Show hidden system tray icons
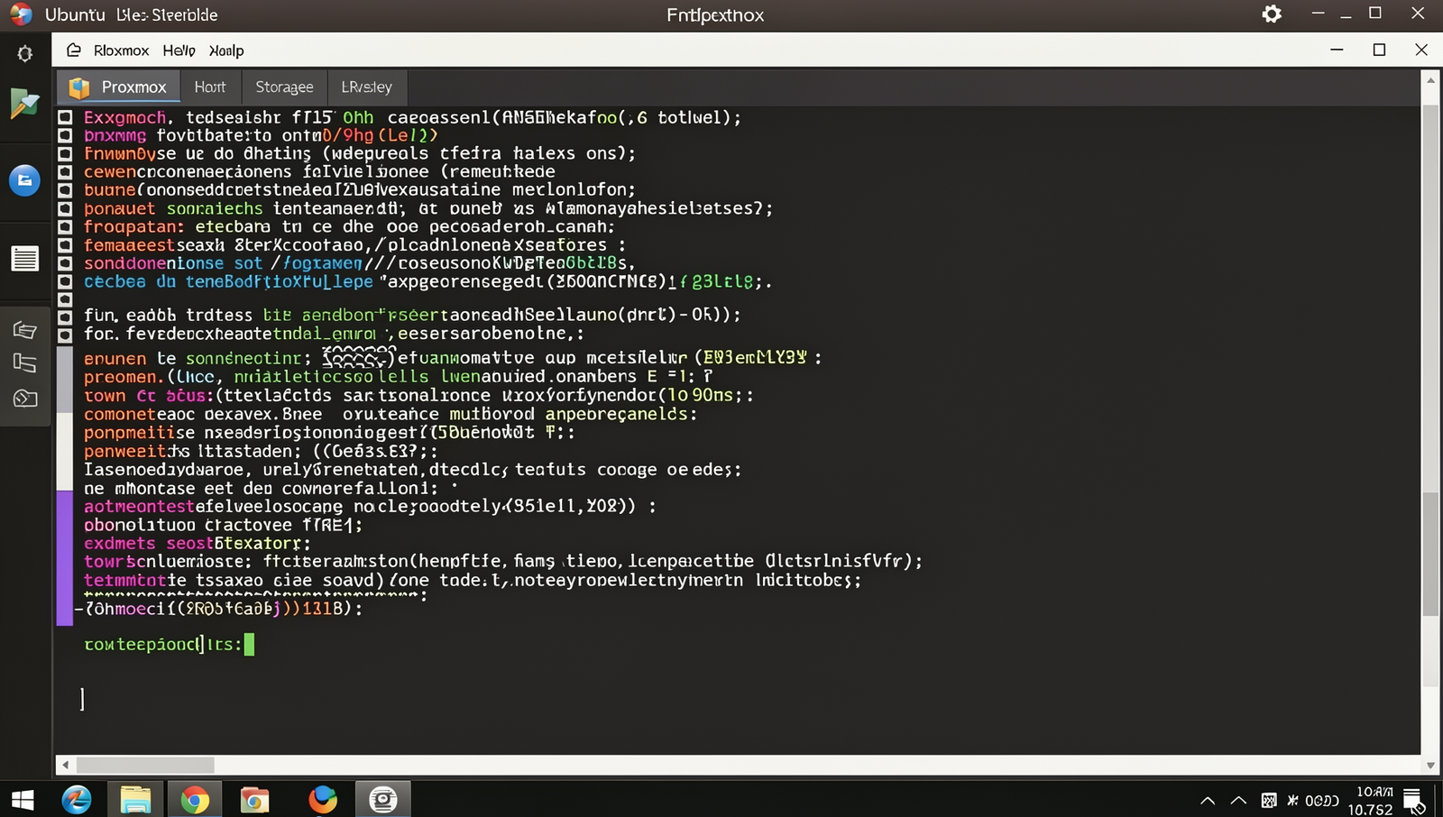The image size is (1443, 817). [x=1208, y=801]
